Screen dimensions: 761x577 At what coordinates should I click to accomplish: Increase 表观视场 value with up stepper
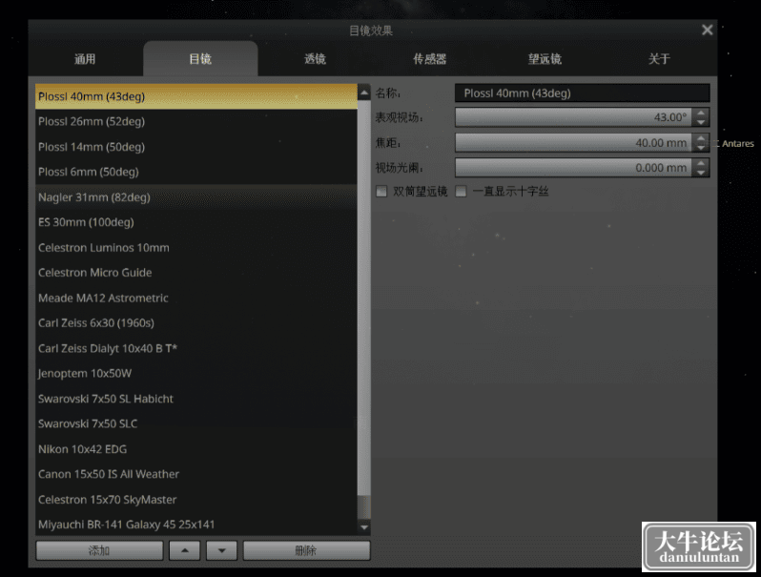pos(701,113)
